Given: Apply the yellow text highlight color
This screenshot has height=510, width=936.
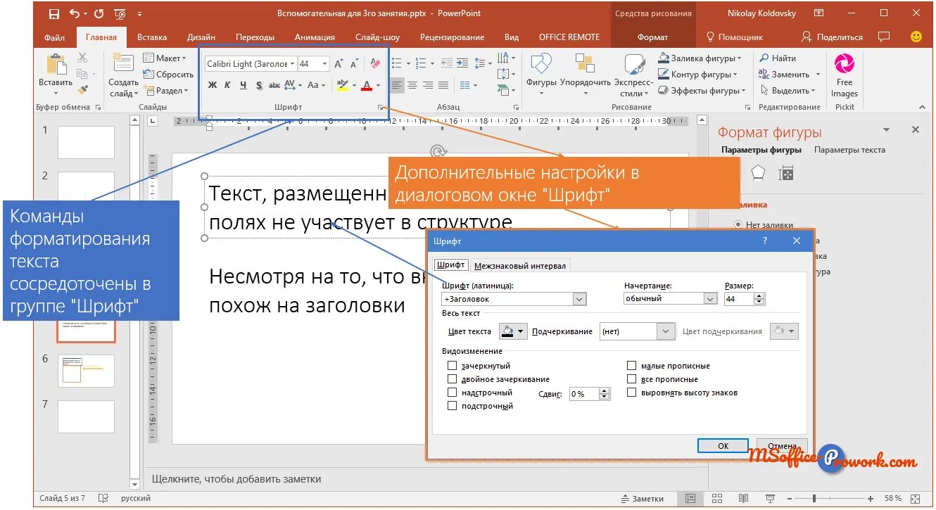Looking at the screenshot, I should 342,85.
